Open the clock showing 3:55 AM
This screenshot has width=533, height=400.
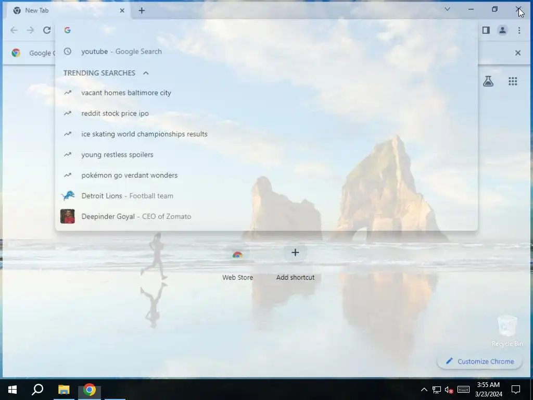[x=488, y=390]
